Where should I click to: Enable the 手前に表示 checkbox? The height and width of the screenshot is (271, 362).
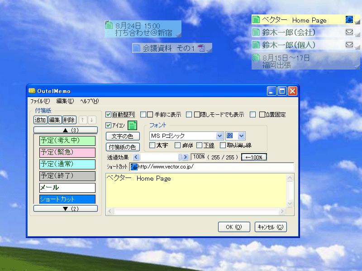143,115
